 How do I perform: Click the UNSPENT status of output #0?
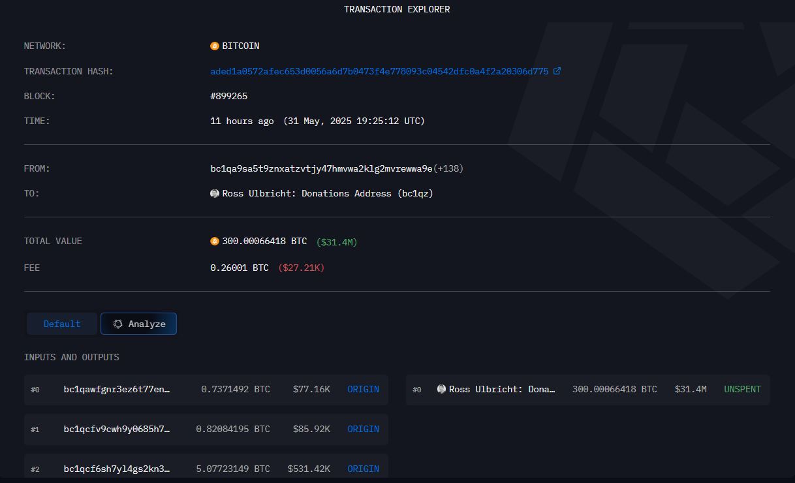pos(742,389)
